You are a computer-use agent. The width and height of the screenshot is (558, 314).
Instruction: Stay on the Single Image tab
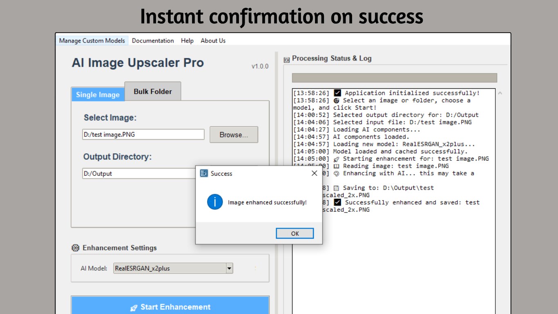98,94
